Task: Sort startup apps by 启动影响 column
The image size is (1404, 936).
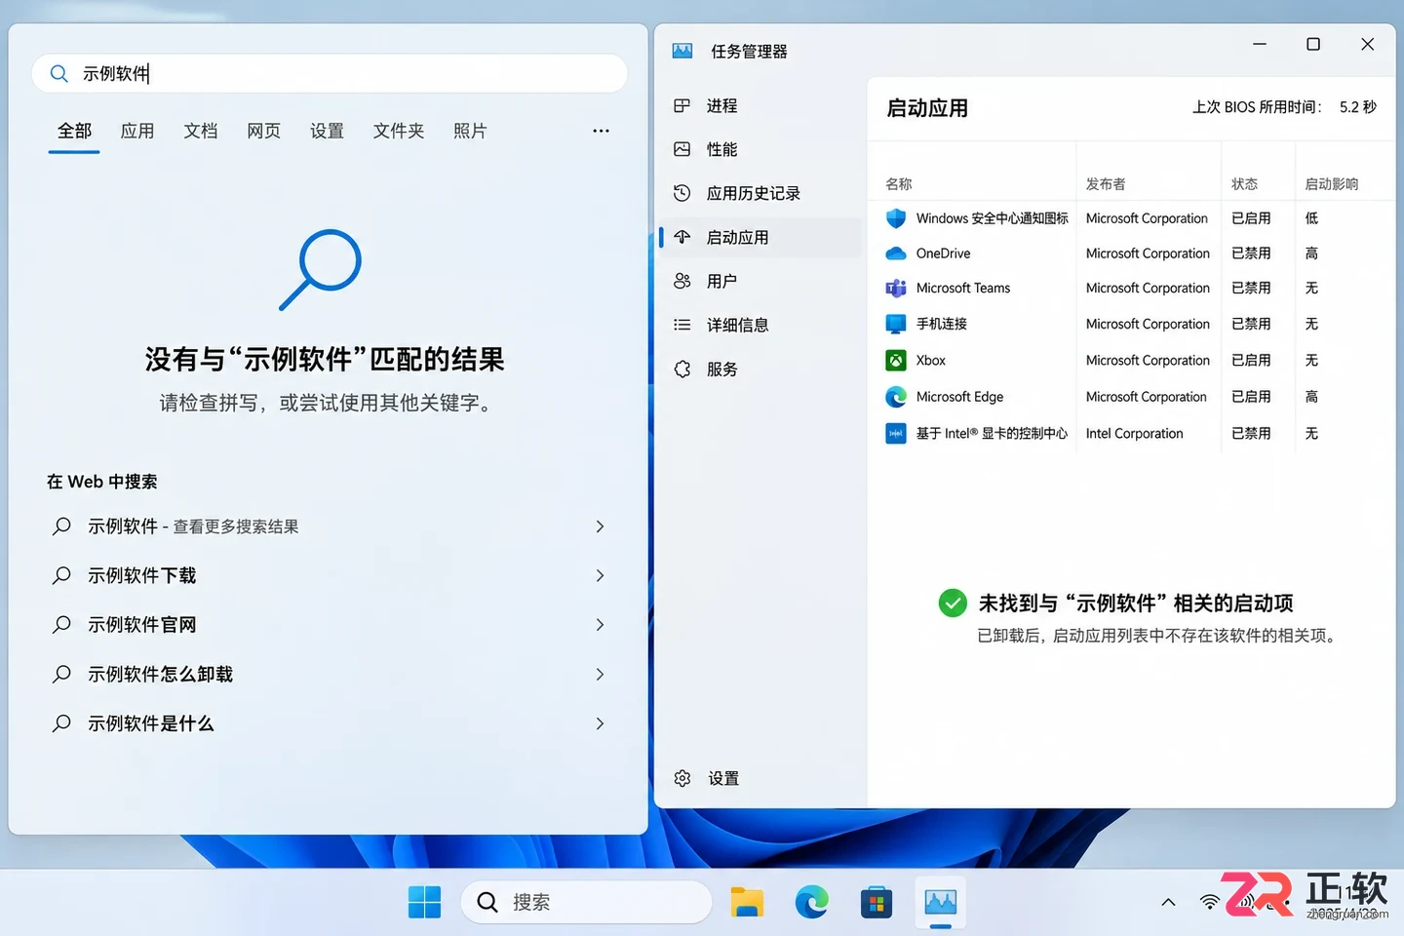Action: [x=1331, y=183]
